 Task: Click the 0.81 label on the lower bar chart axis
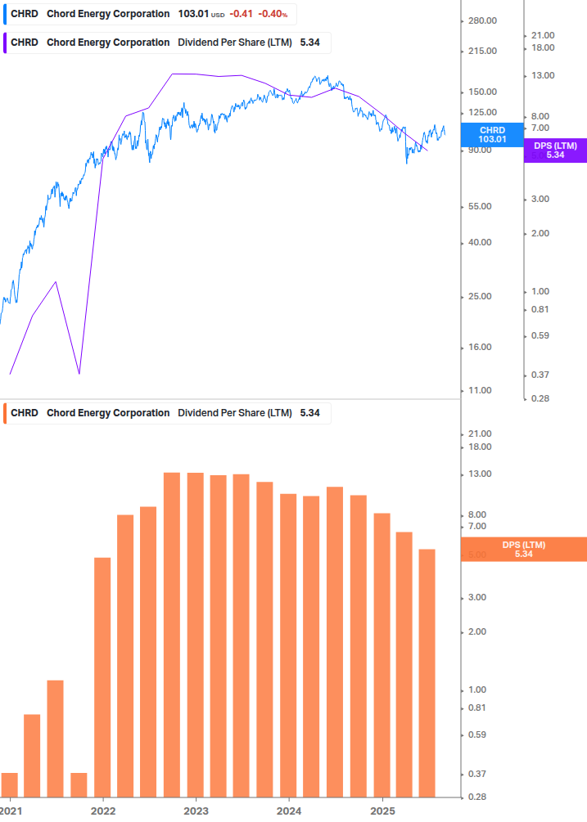click(x=476, y=707)
